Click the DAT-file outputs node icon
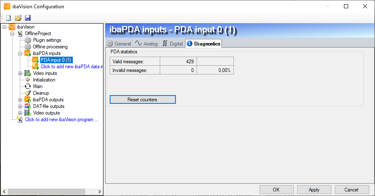The image size is (375, 196). (x=28, y=106)
